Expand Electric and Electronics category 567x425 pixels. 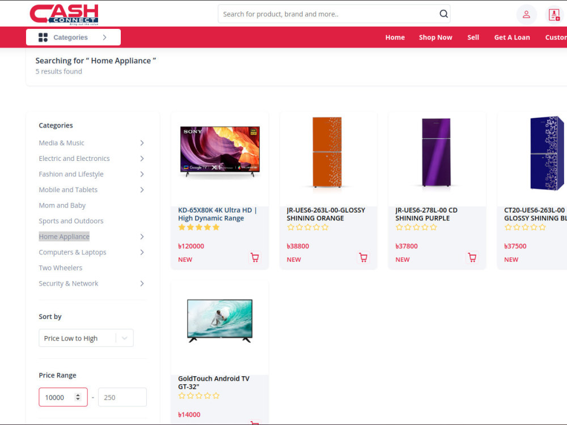[x=142, y=159]
